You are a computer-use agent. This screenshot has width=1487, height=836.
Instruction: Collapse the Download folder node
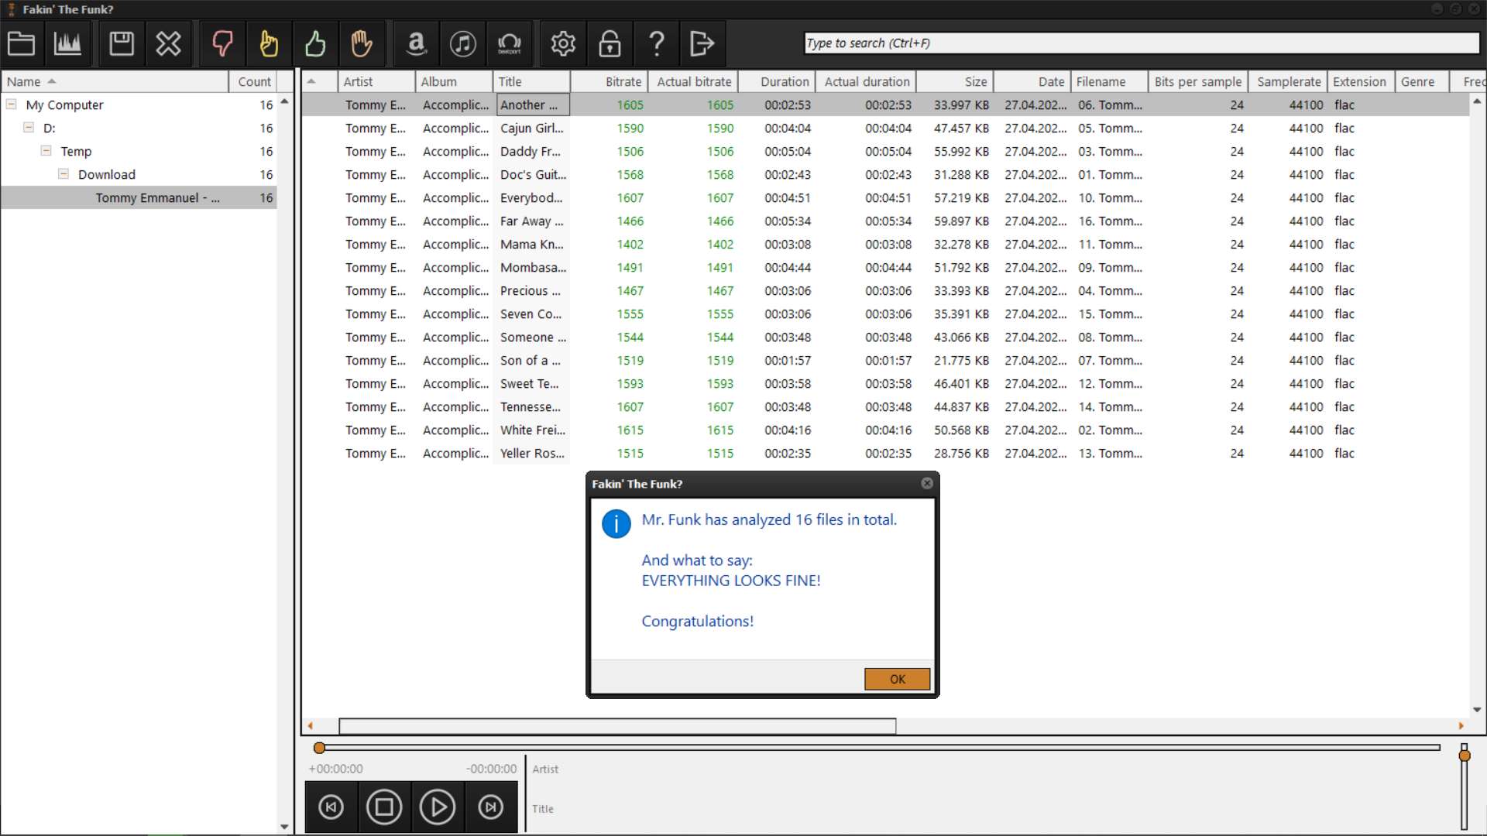point(64,174)
